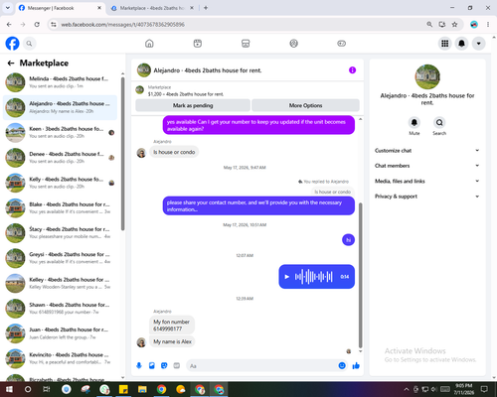
Task: Open the Facebook search magnifier
Action: [29, 44]
